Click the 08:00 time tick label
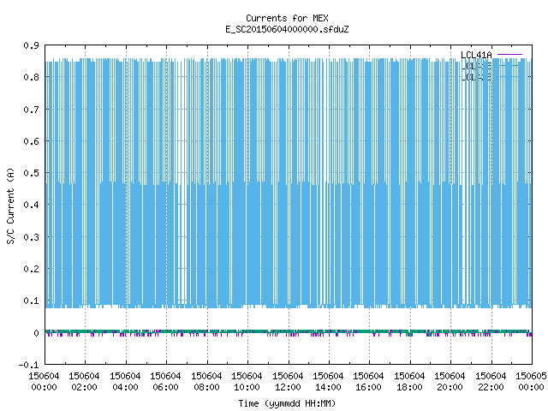 [206, 387]
